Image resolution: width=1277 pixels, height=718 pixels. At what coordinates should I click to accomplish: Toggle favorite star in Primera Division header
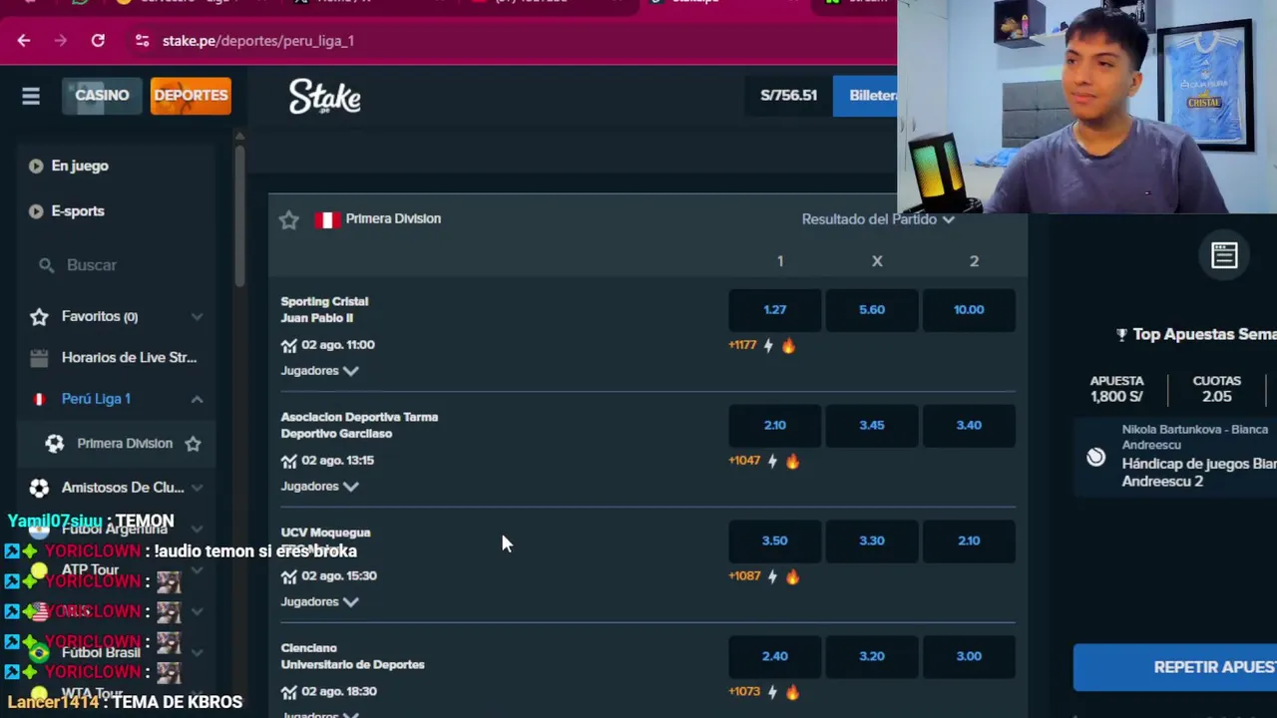(x=289, y=220)
